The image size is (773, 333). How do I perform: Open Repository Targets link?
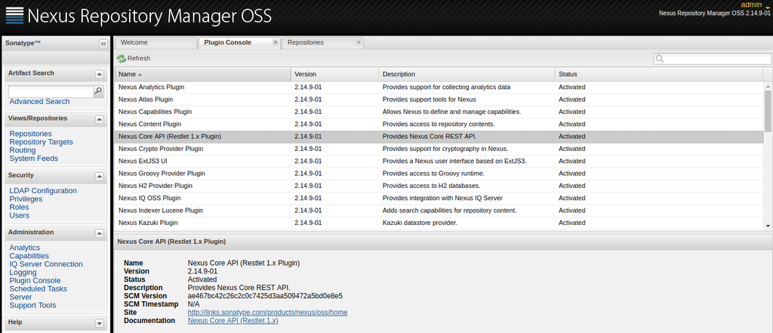pos(41,142)
